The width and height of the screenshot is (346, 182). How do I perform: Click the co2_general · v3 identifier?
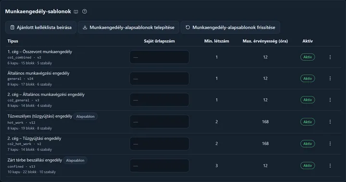coord(24,100)
